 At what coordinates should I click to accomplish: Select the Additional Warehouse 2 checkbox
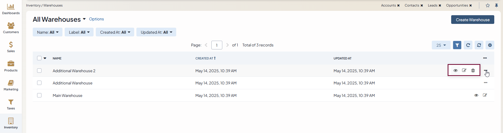pyautogui.click(x=39, y=71)
